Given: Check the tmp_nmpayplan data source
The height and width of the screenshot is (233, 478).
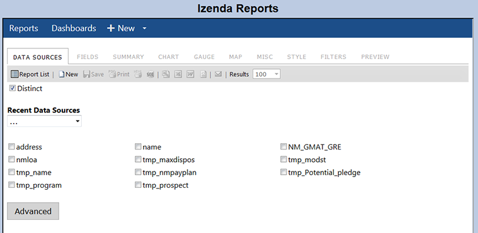Looking at the screenshot, I should tap(138, 172).
